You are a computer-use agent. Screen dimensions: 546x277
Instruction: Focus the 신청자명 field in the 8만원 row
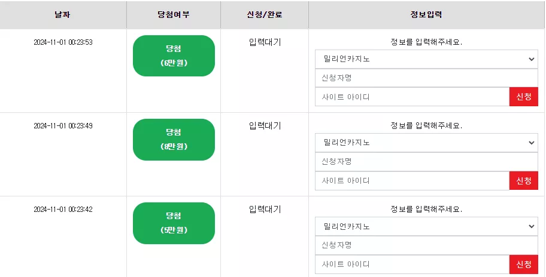426,161
